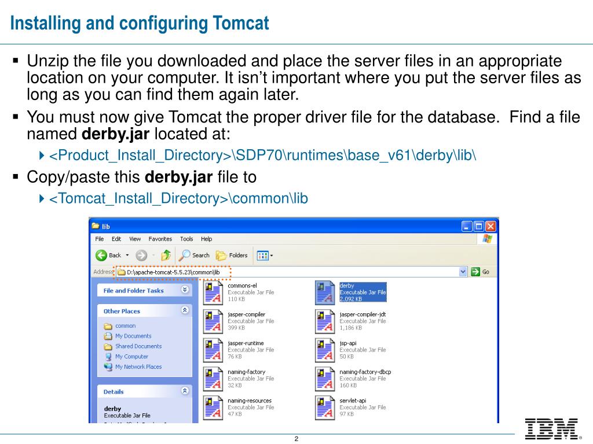This screenshot has width=593, height=444.
Task: Click the My Computer icon in sidebar
Action: click(x=108, y=356)
